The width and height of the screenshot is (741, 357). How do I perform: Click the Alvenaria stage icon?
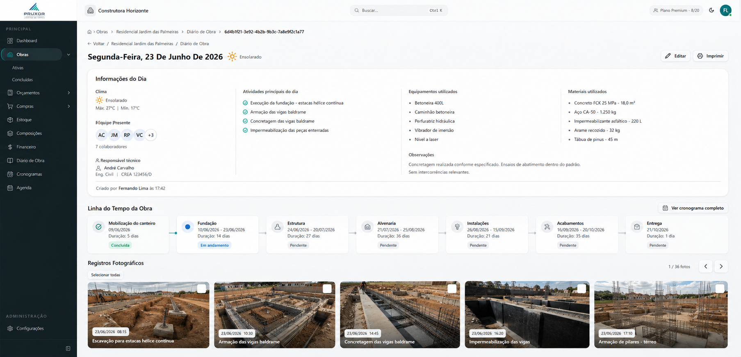pyautogui.click(x=367, y=227)
